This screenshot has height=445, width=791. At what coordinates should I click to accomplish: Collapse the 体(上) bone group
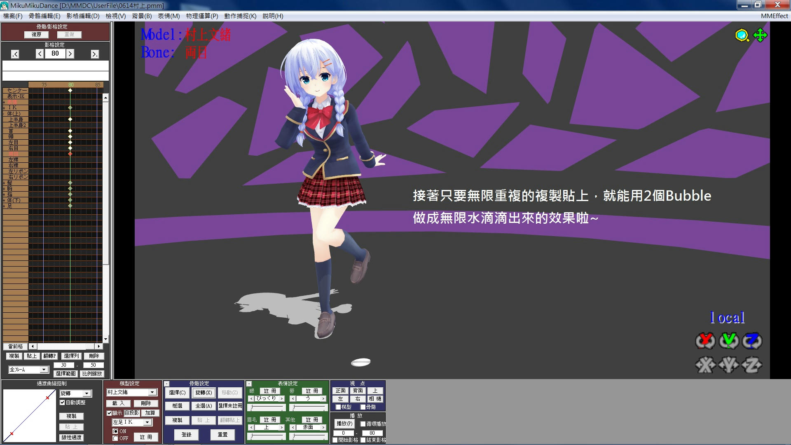coord(4,113)
